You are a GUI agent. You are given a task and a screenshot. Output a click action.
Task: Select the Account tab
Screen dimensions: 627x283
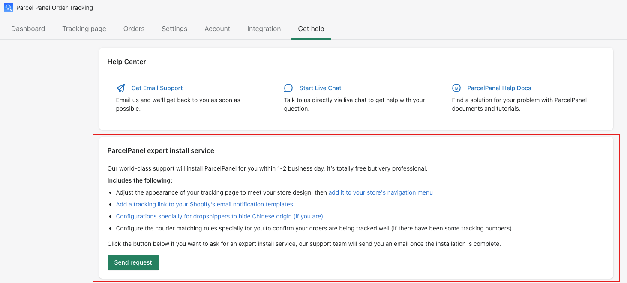(x=217, y=29)
